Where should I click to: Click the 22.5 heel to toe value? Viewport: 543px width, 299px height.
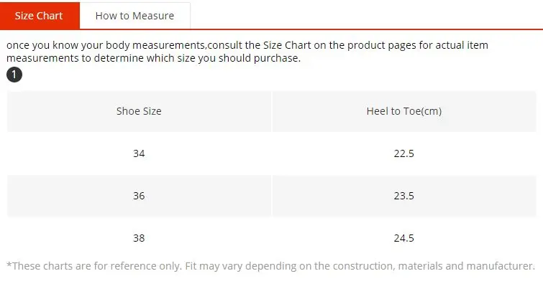404,153
